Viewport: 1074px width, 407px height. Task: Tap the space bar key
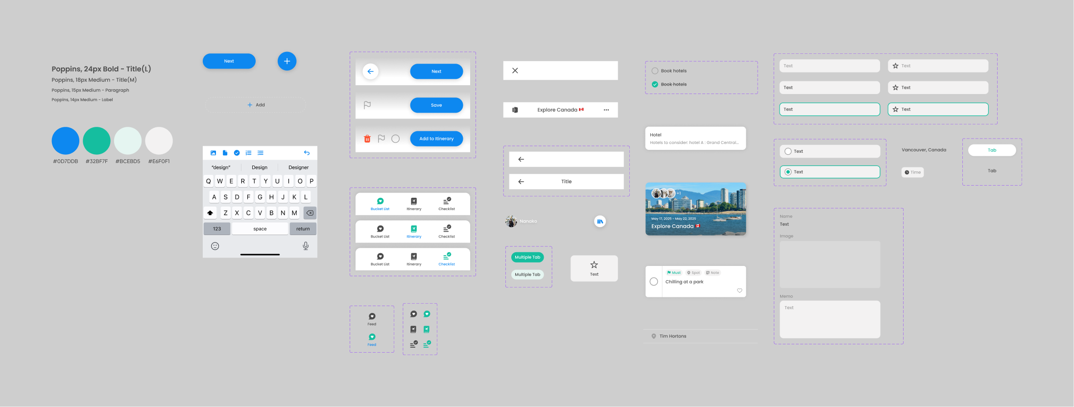click(x=260, y=229)
